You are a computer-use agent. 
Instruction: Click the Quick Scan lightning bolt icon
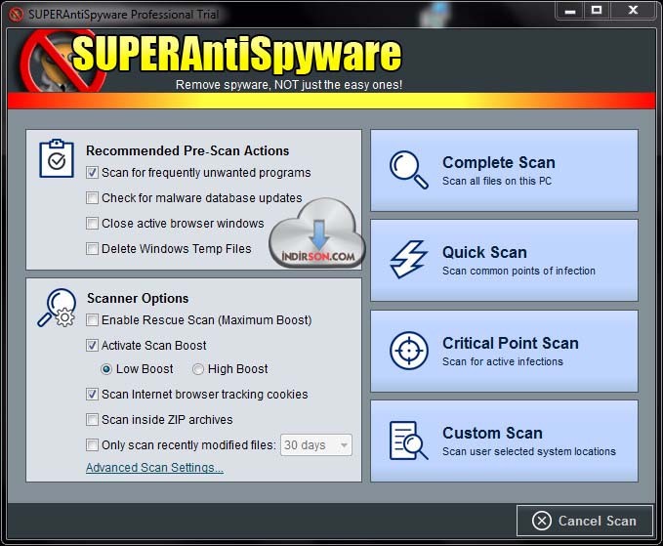pyautogui.click(x=408, y=259)
